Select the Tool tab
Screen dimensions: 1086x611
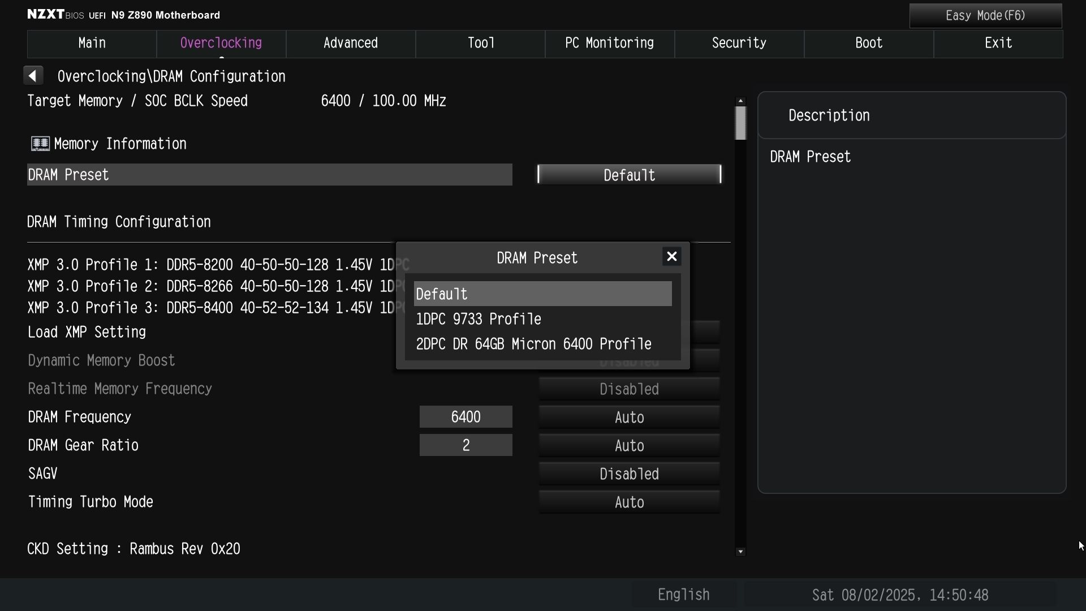(481, 44)
